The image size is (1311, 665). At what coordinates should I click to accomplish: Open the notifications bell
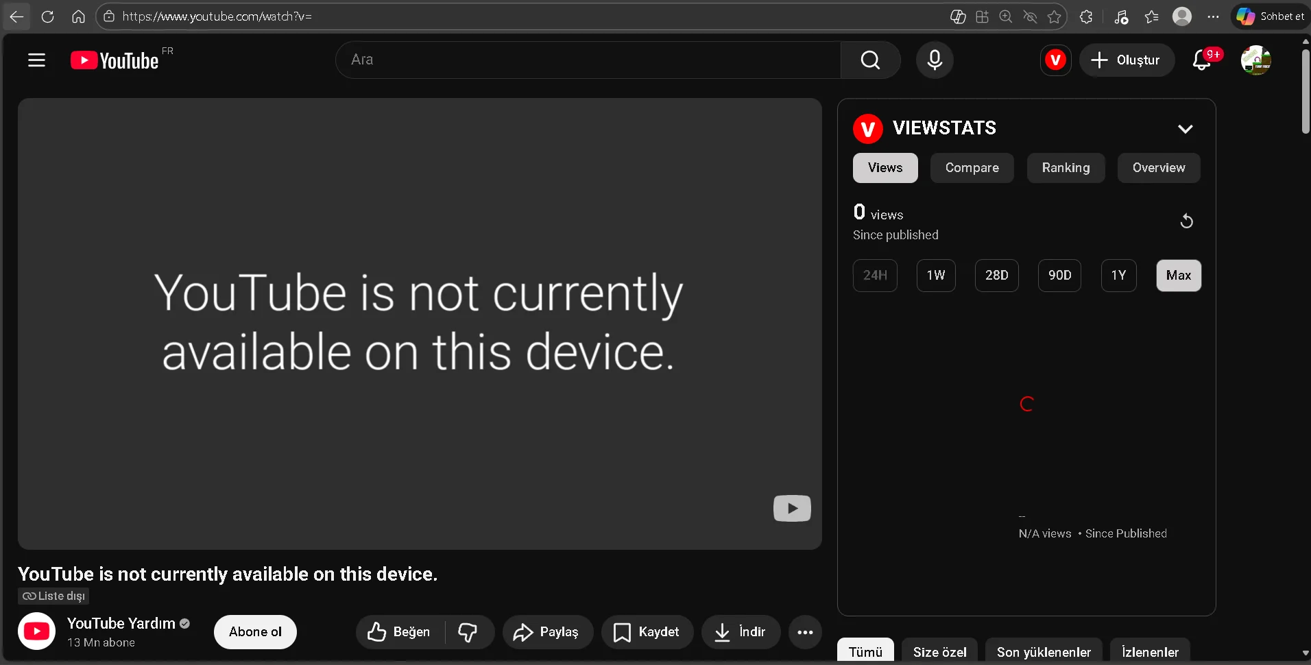coord(1203,60)
